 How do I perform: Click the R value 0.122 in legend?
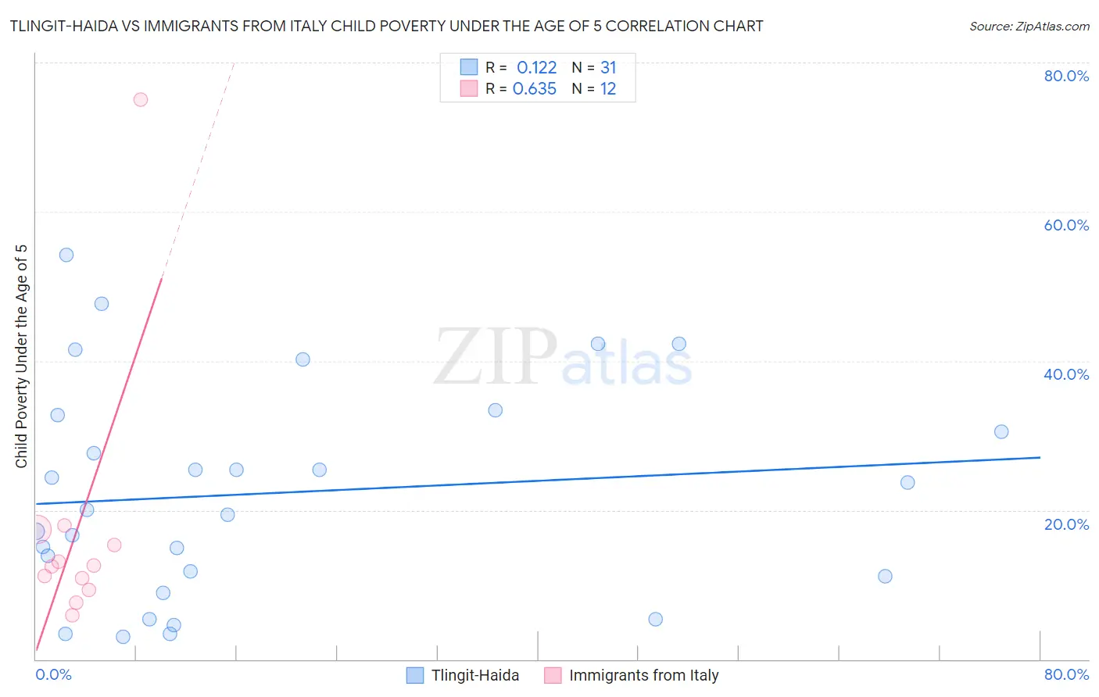pyautogui.click(x=537, y=67)
